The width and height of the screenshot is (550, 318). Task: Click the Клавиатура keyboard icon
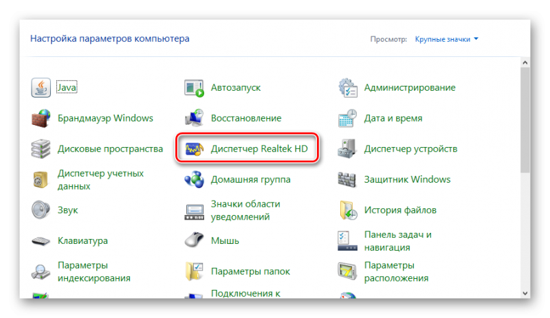41,241
